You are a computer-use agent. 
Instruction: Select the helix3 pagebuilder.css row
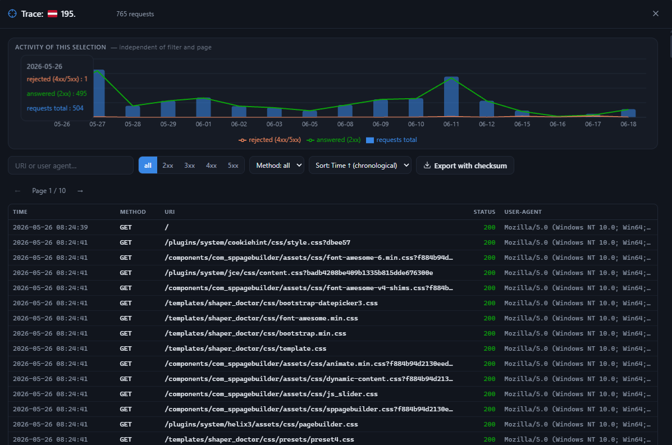[332, 424]
